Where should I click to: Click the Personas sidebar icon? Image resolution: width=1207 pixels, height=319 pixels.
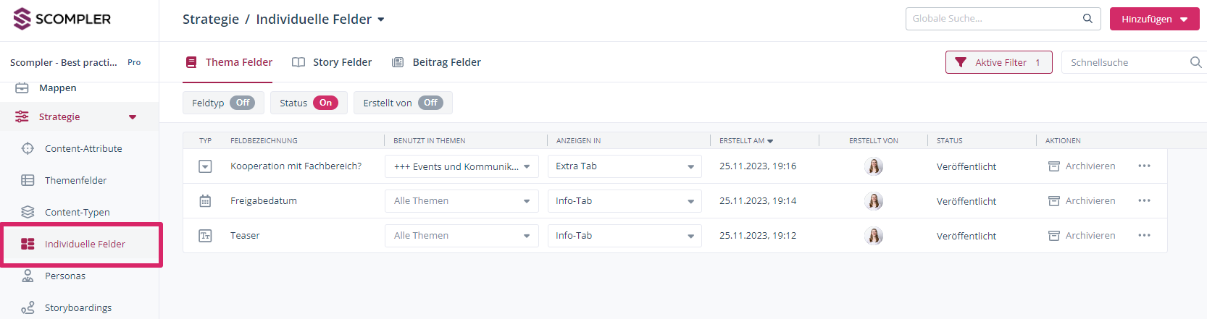tap(28, 276)
